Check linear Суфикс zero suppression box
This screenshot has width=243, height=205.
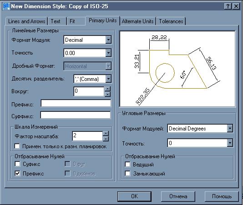[x=17, y=164]
